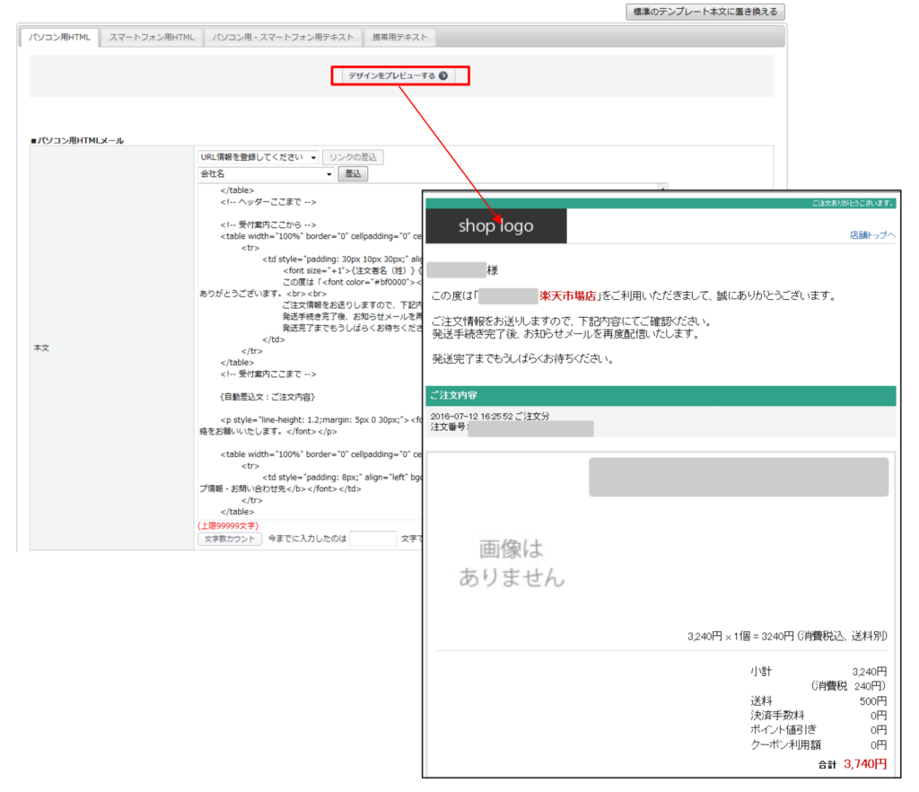Image resolution: width=919 pixels, height=792 pixels.
Task: Click the character count result field
Action: pos(372,539)
